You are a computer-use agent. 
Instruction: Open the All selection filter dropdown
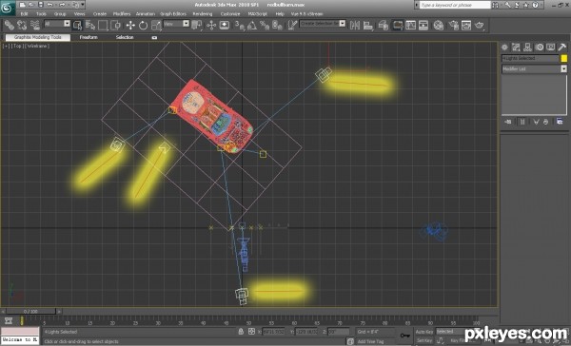57,24
